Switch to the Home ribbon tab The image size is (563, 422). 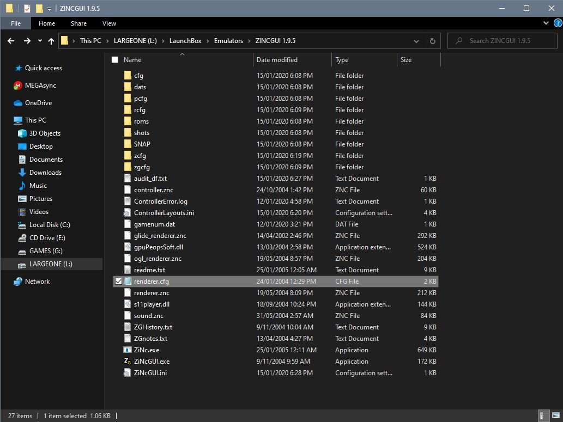[47, 23]
